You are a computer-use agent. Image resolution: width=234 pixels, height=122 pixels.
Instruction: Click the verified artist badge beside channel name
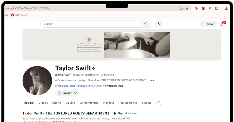click(94, 68)
